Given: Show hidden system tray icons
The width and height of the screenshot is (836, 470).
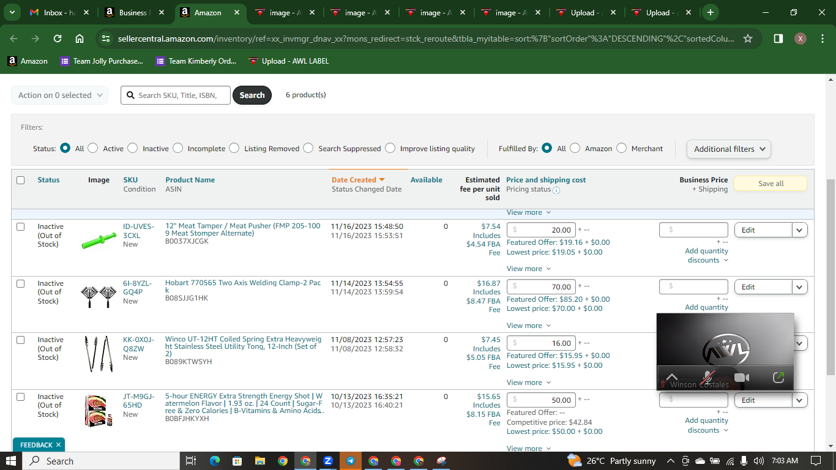Looking at the screenshot, I should 671,461.
